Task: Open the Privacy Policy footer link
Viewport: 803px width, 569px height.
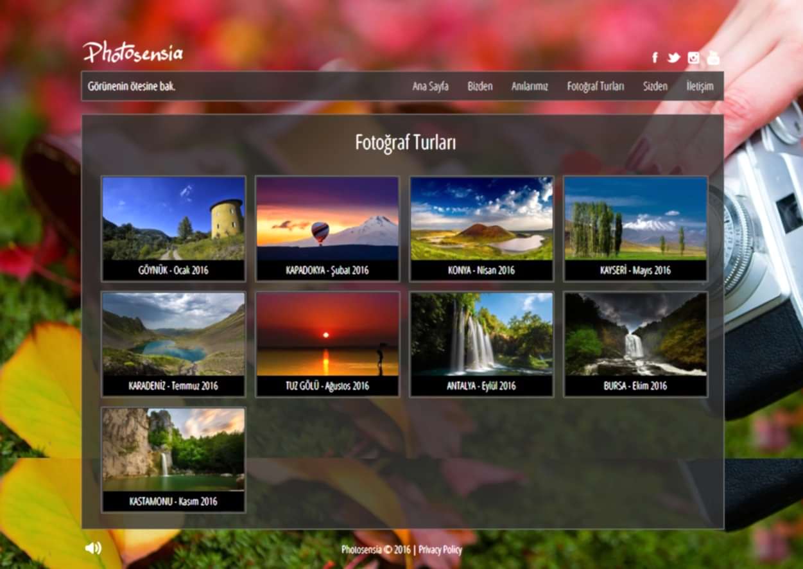Action: 440,550
